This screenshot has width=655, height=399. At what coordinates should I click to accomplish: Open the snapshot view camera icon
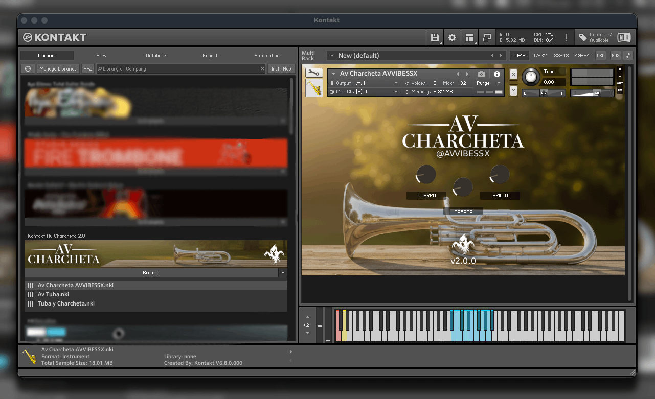481,74
